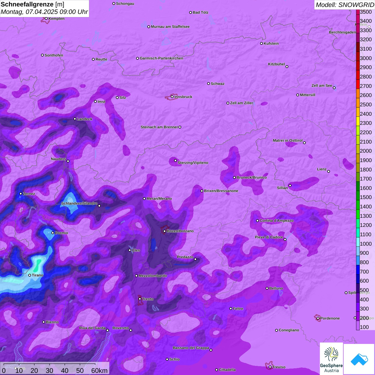Image resolution: width=375 pixels, height=375 pixels.
Task: Click the Kempten city marker dot
Action: (46, 18)
